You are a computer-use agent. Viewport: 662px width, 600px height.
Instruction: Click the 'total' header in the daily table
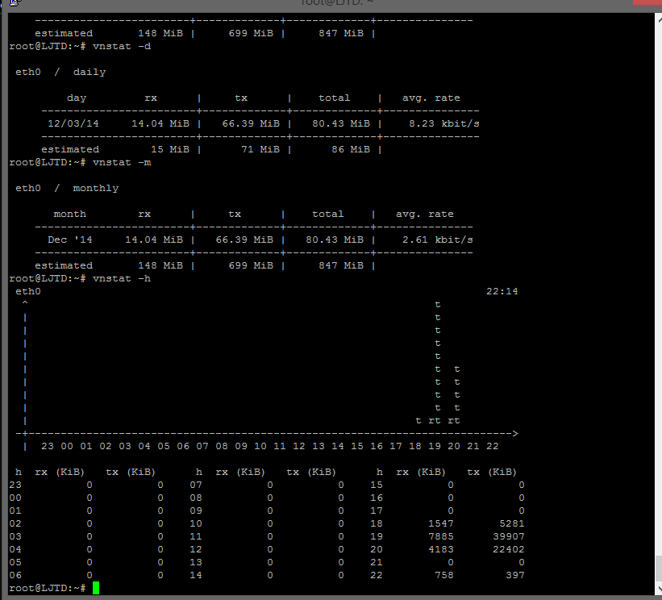click(x=335, y=98)
